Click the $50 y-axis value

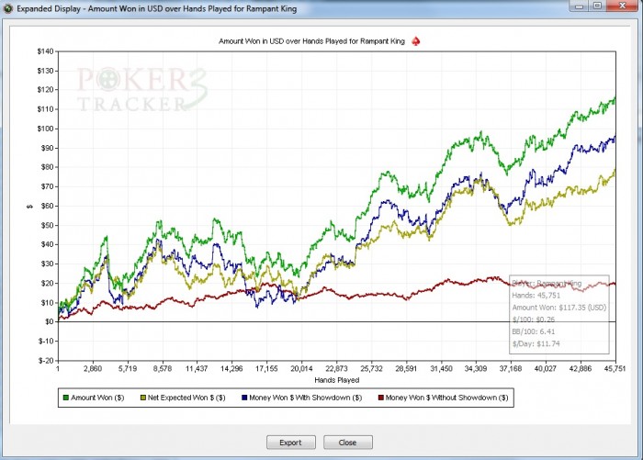coord(47,225)
